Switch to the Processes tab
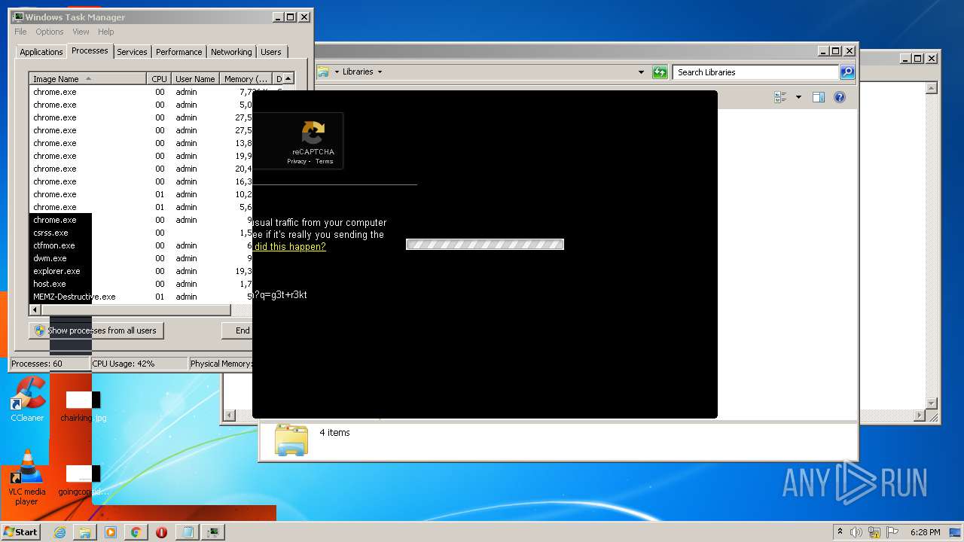Image resolution: width=964 pixels, height=542 pixels. coord(90,50)
